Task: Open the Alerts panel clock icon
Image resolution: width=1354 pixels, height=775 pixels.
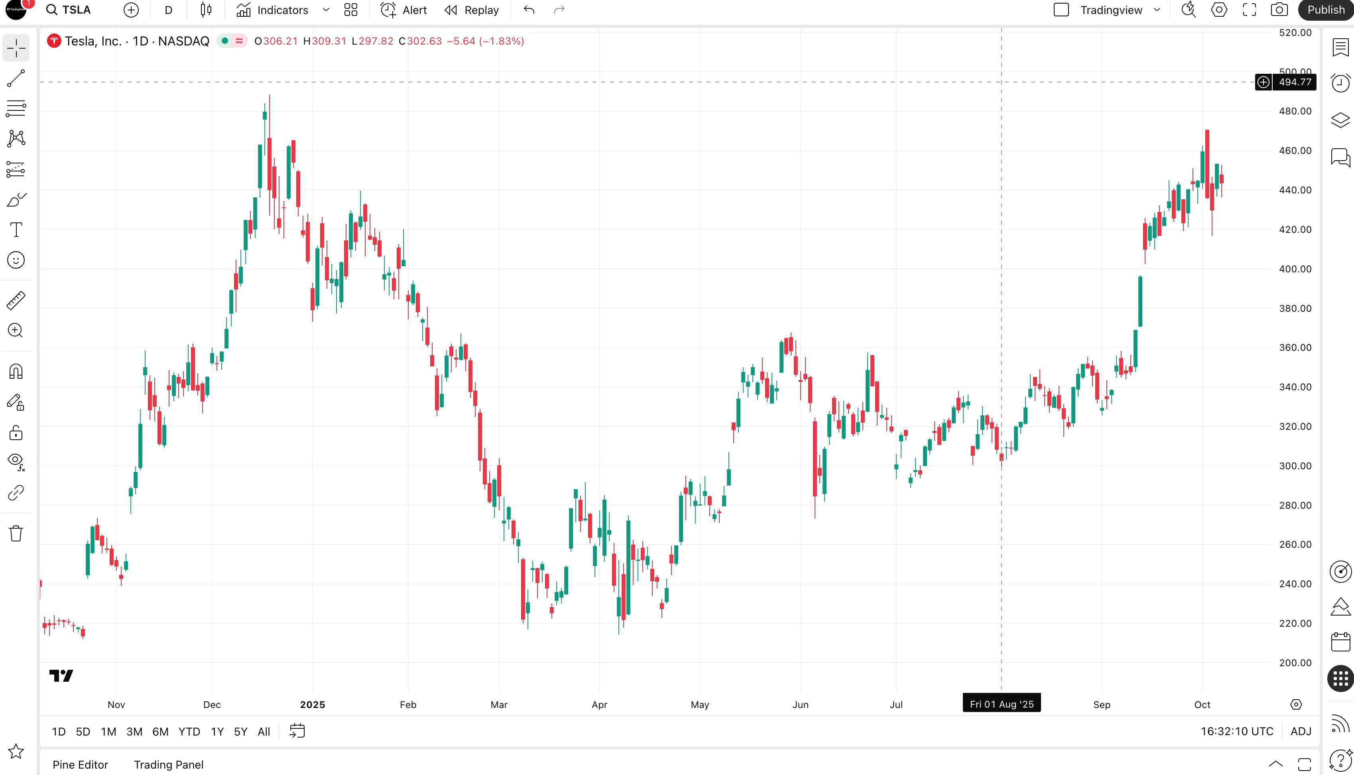Action: (1340, 83)
